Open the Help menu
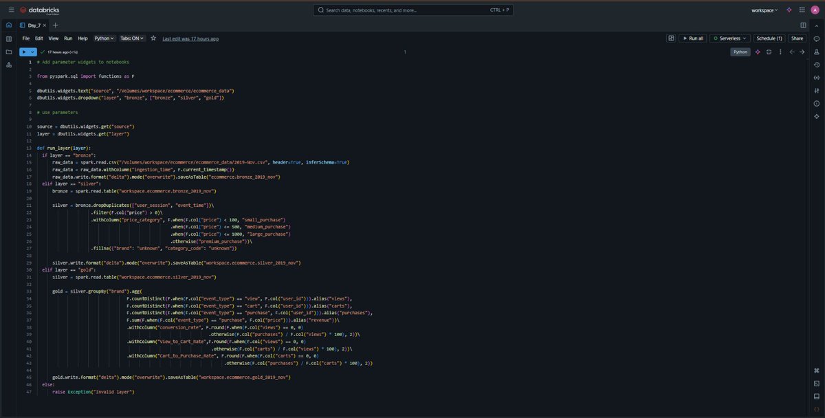 (x=82, y=38)
